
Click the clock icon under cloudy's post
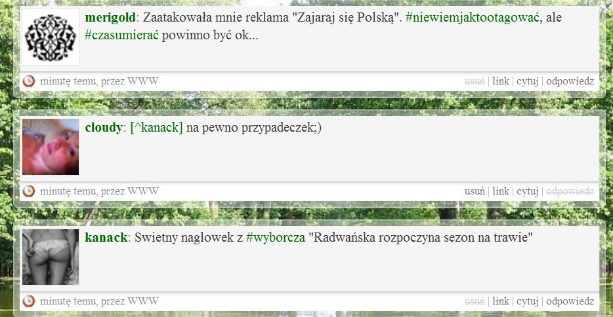[x=28, y=191]
